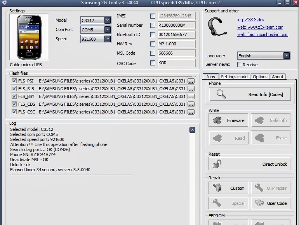Click the log scrollbar track
Viewport: 299px width, 225px height.
pos(192,179)
